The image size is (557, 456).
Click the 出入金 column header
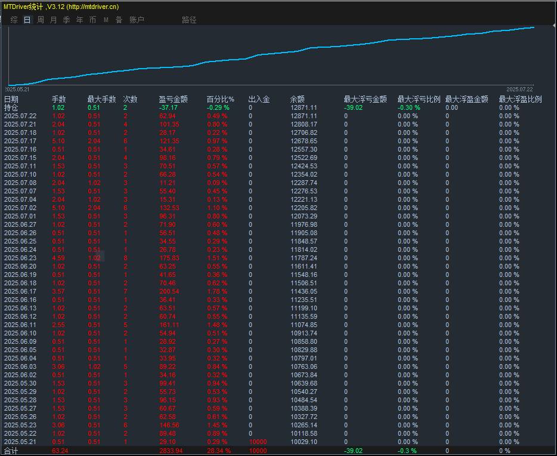(x=259, y=99)
